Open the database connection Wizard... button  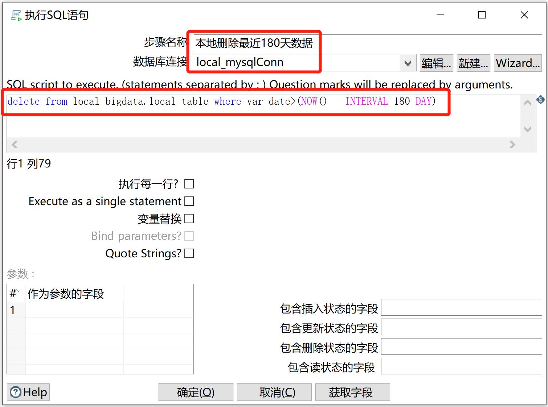pos(518,63)
